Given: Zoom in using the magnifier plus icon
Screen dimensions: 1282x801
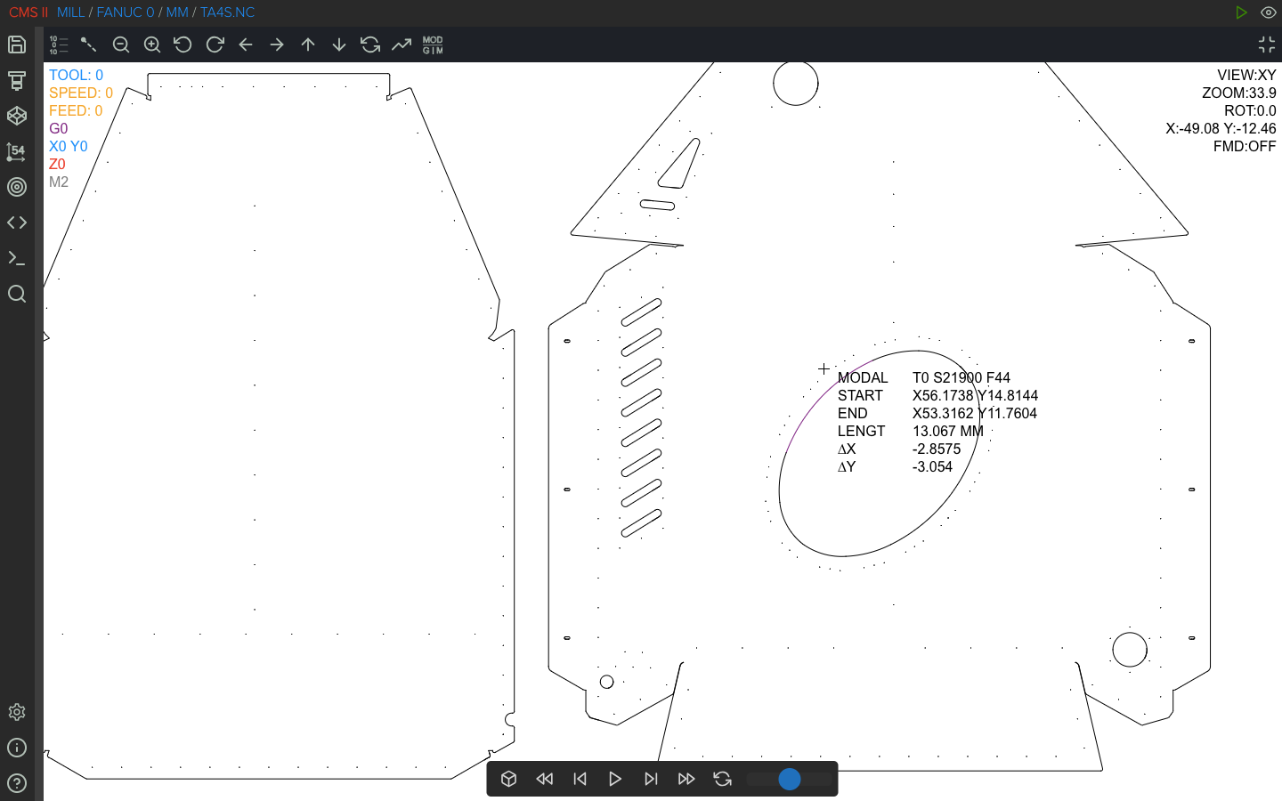Looking at the screenshot, I should pyautogui.click(x=152, y=44).
